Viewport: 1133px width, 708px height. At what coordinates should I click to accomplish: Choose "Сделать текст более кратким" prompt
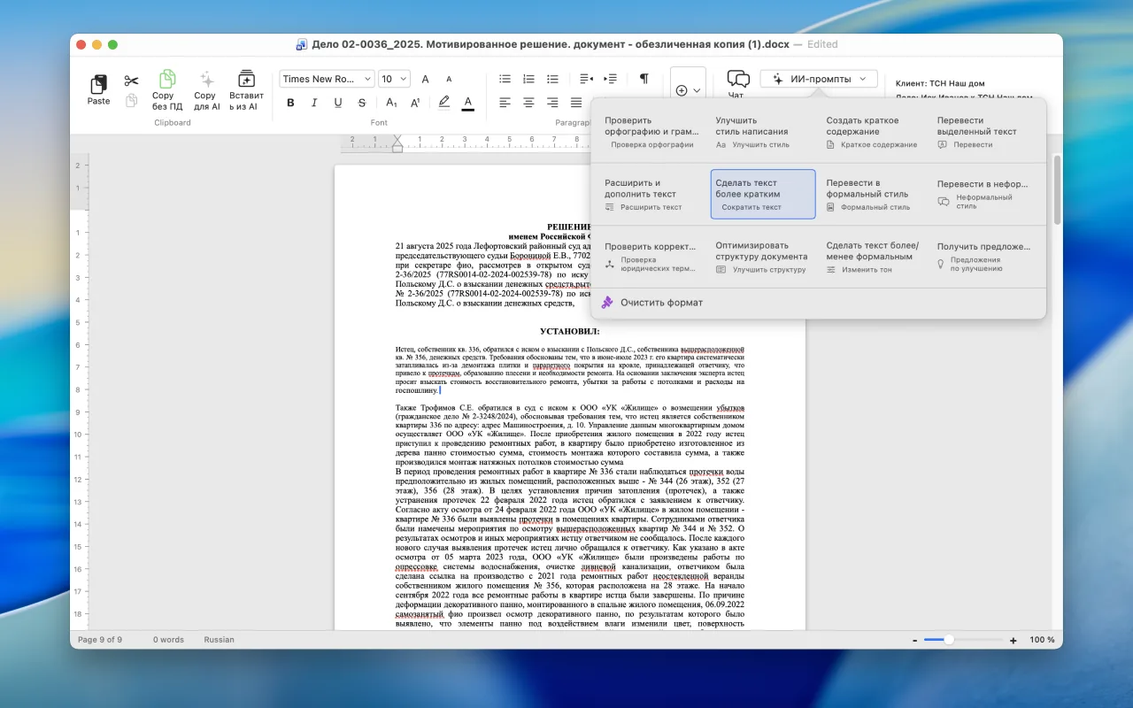(x=763, y=194)
